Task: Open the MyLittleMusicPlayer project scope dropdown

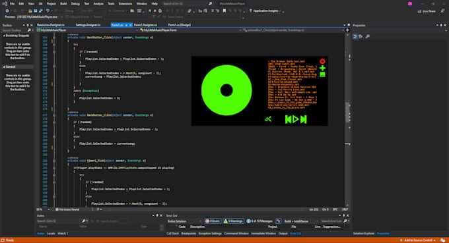Action: 87,30
